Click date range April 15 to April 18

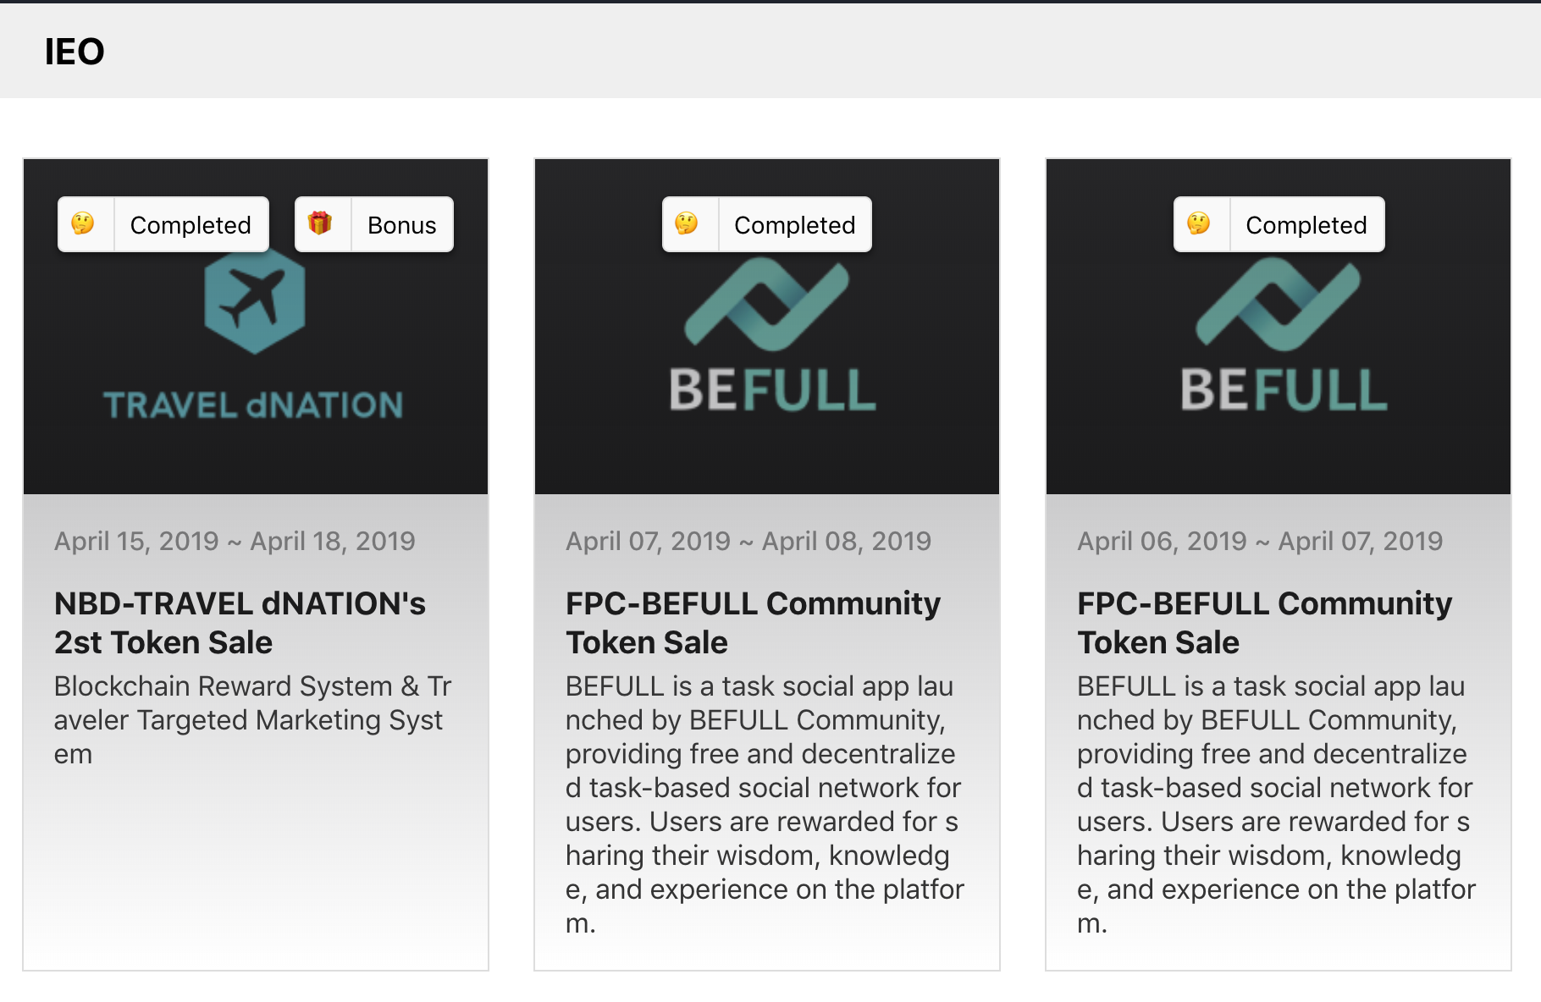pyautogui.click(x=235, y=541)
